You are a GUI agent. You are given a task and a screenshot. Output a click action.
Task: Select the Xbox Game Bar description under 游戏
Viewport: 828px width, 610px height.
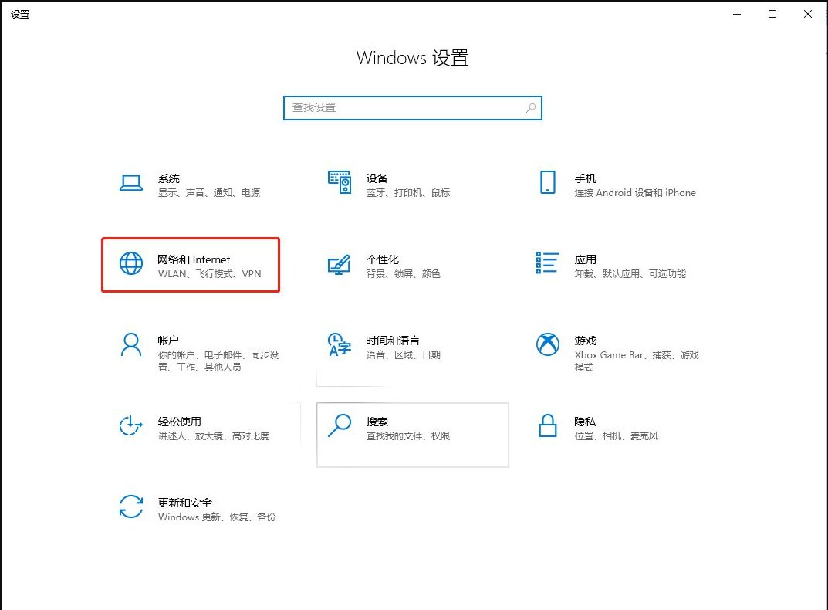(637, 355)
